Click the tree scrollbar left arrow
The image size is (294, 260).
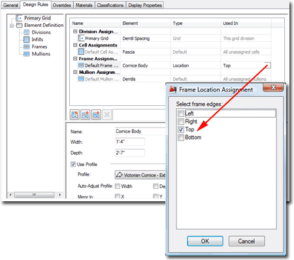point(10,195)
